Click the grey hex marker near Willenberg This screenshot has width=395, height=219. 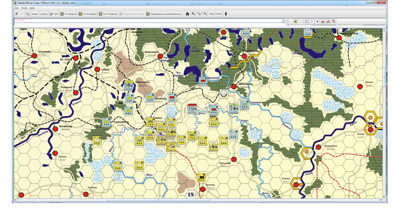pos(224,93)
